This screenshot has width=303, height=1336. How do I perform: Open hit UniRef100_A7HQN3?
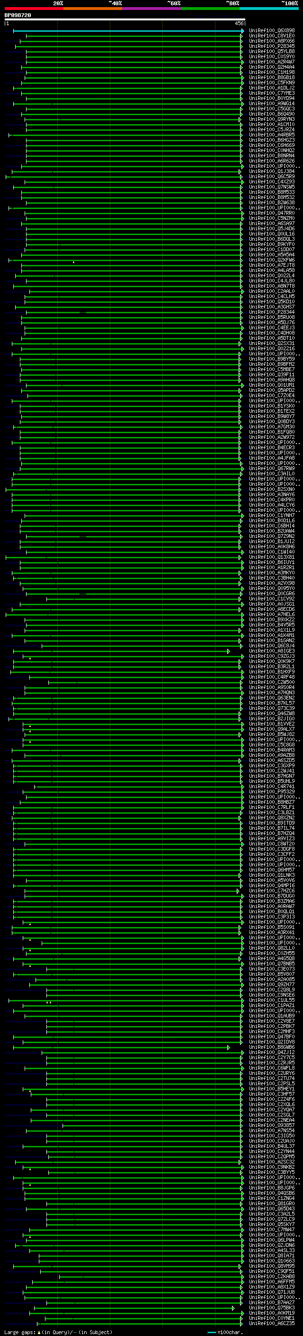[x=272, y=692]
